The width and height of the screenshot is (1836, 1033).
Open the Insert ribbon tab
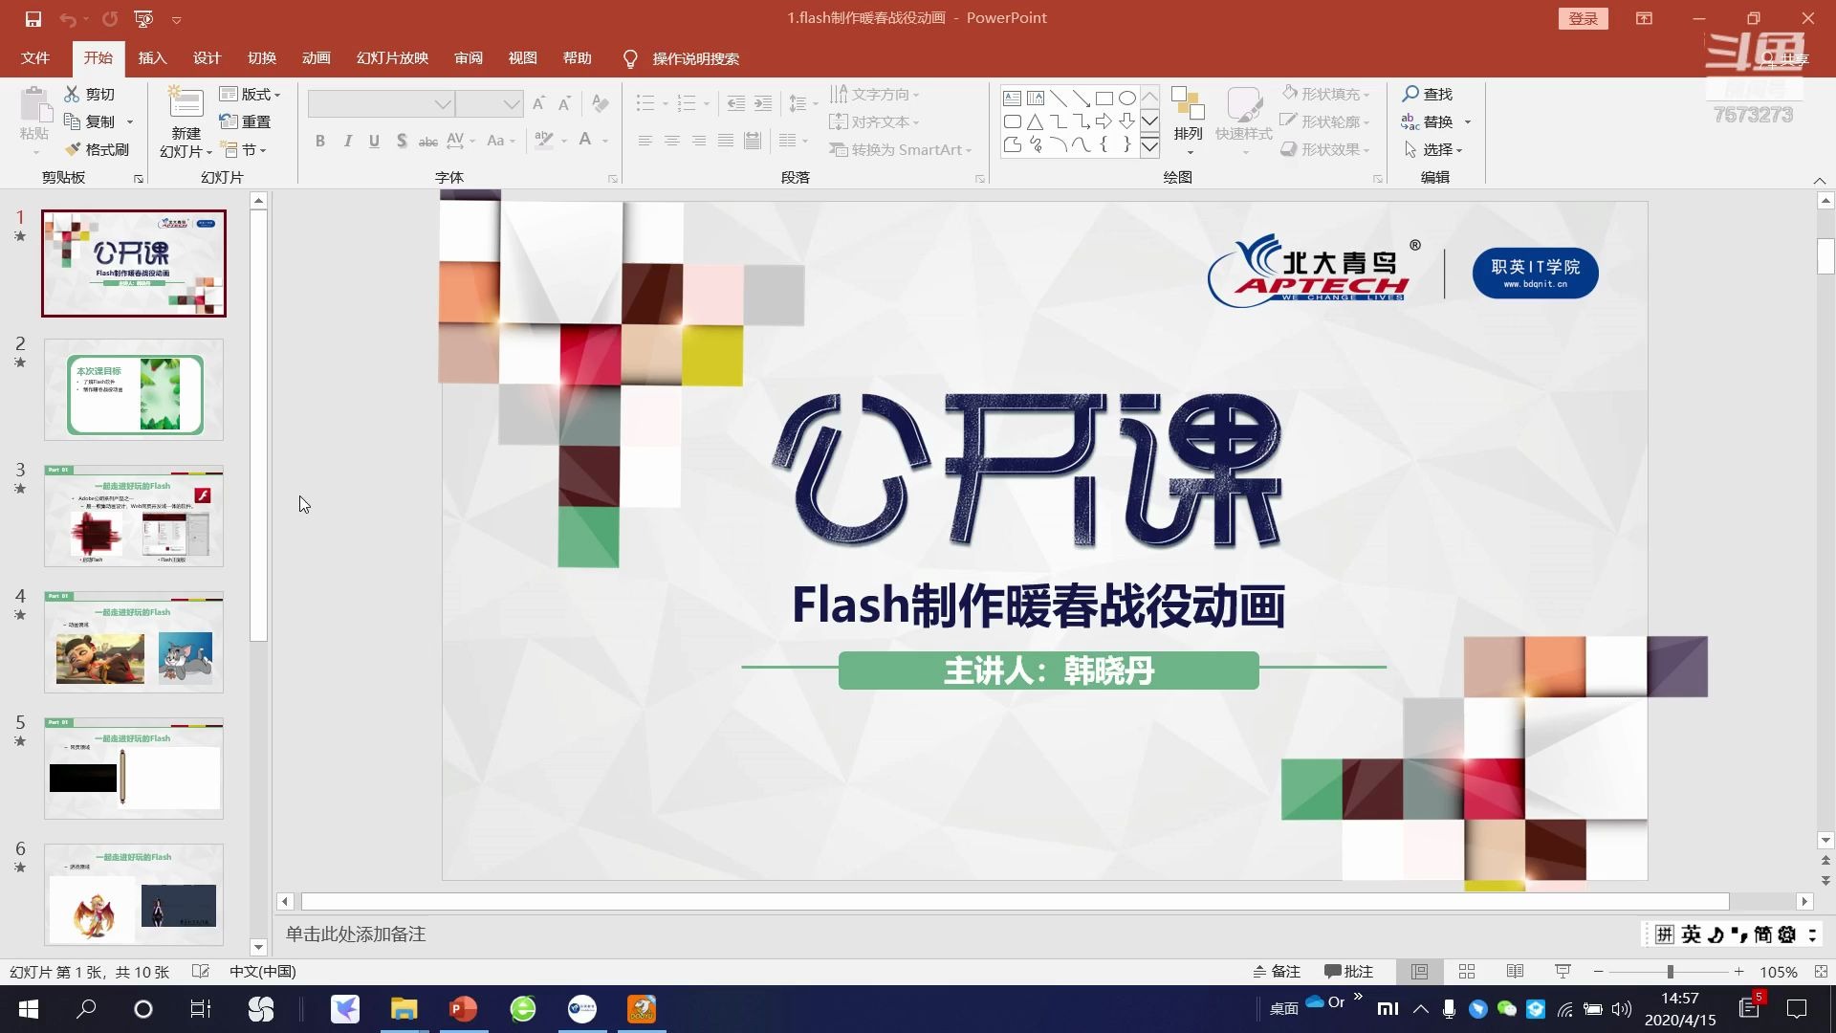tap(152, 58)
